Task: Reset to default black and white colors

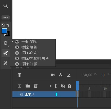Action: coord(3,25)
